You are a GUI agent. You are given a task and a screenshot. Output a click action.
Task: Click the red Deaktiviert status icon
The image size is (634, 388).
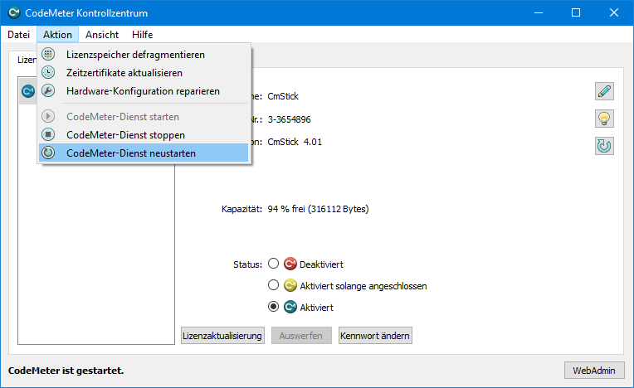290,264
